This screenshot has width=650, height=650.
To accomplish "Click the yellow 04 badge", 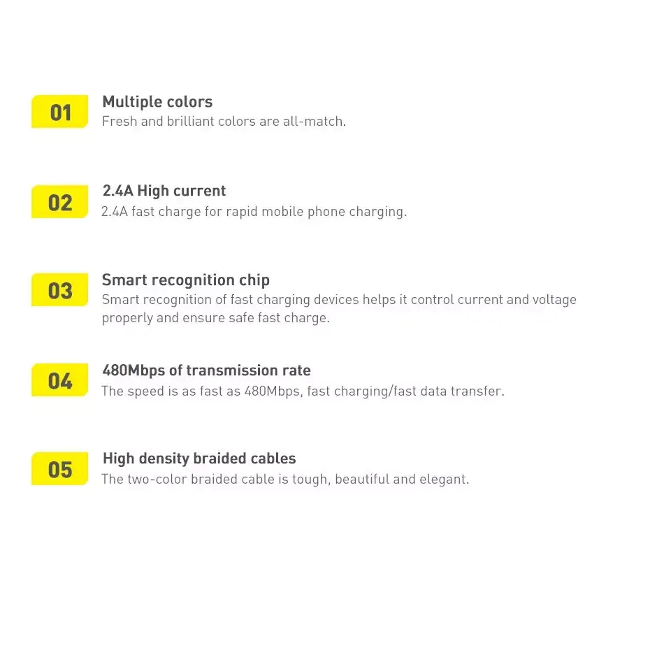I will 59,380.
